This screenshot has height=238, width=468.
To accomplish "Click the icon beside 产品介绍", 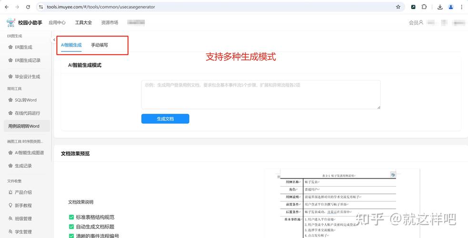I will click(x=10, y=192).
